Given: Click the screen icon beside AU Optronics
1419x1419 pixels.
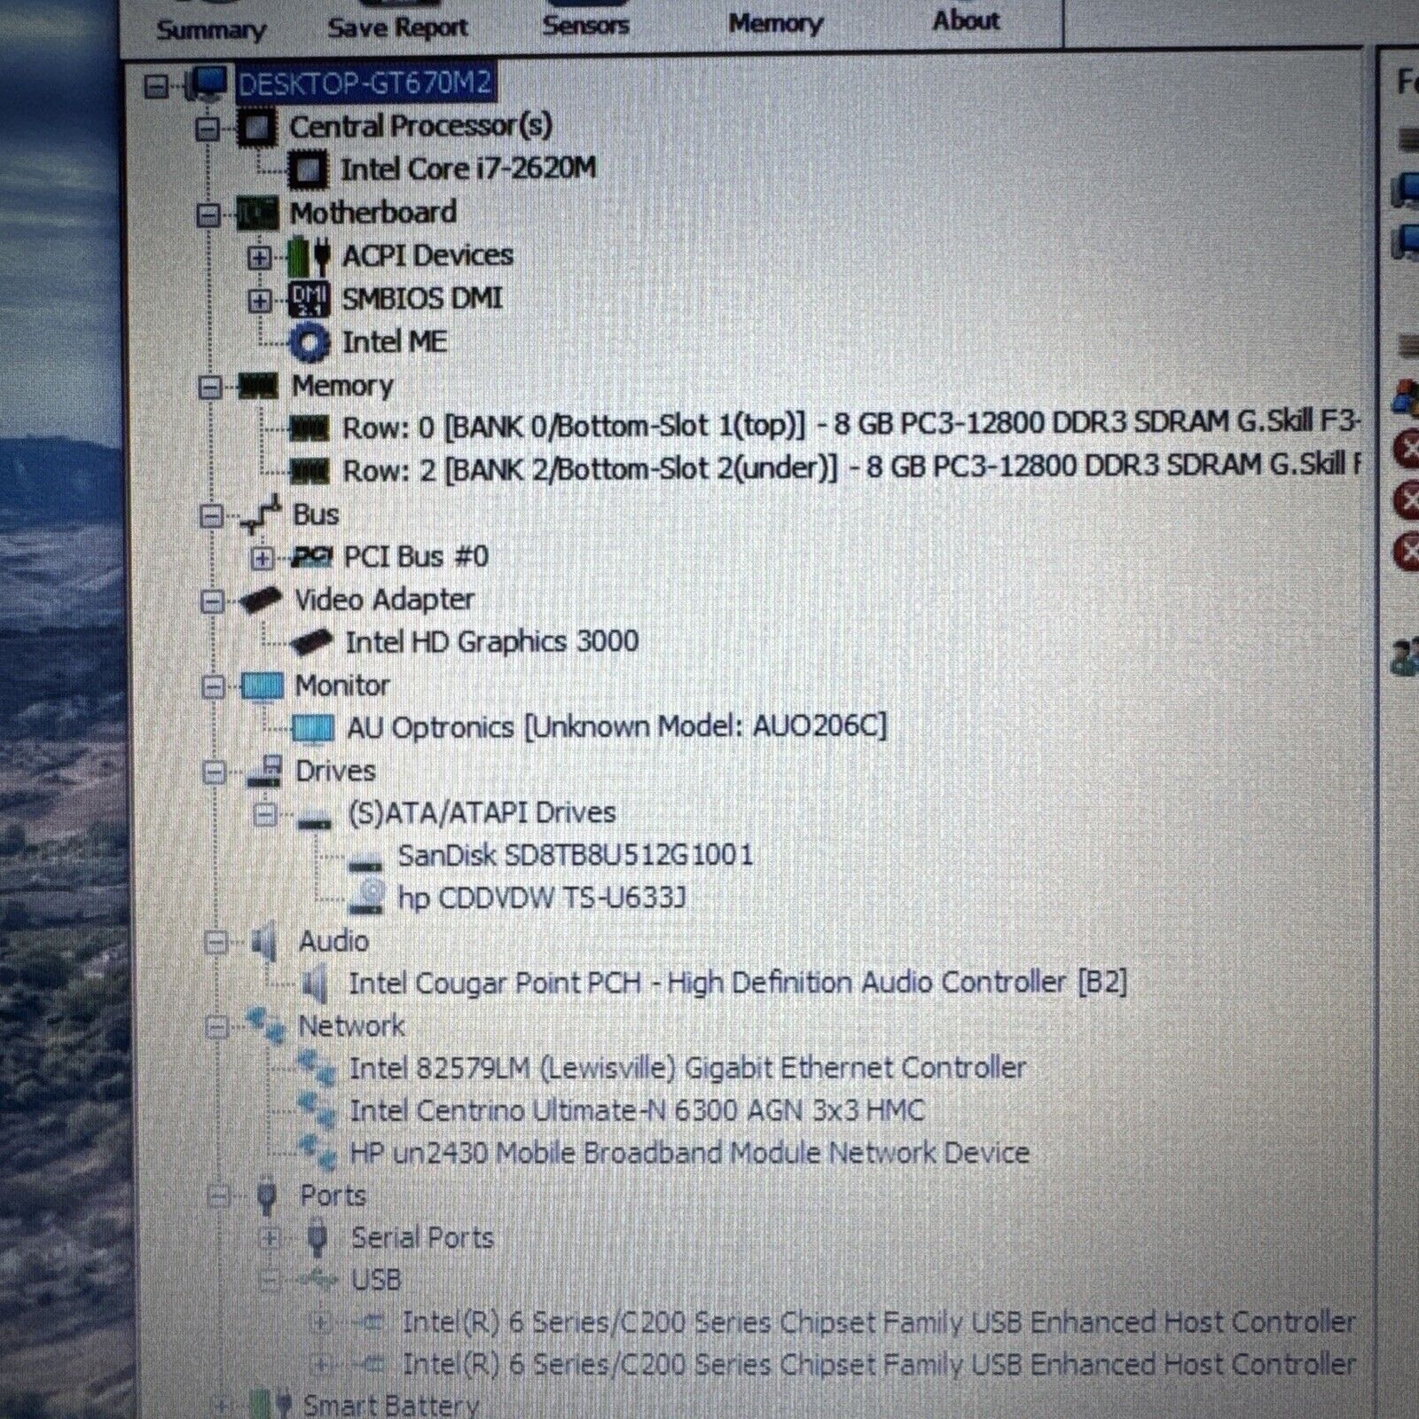Looking at the screenshot, I should (x=314, y=728).
